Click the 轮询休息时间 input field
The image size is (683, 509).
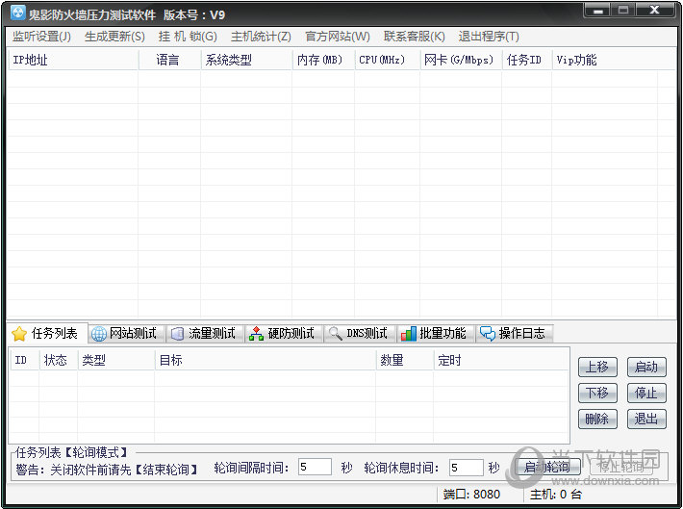point(466,468)
